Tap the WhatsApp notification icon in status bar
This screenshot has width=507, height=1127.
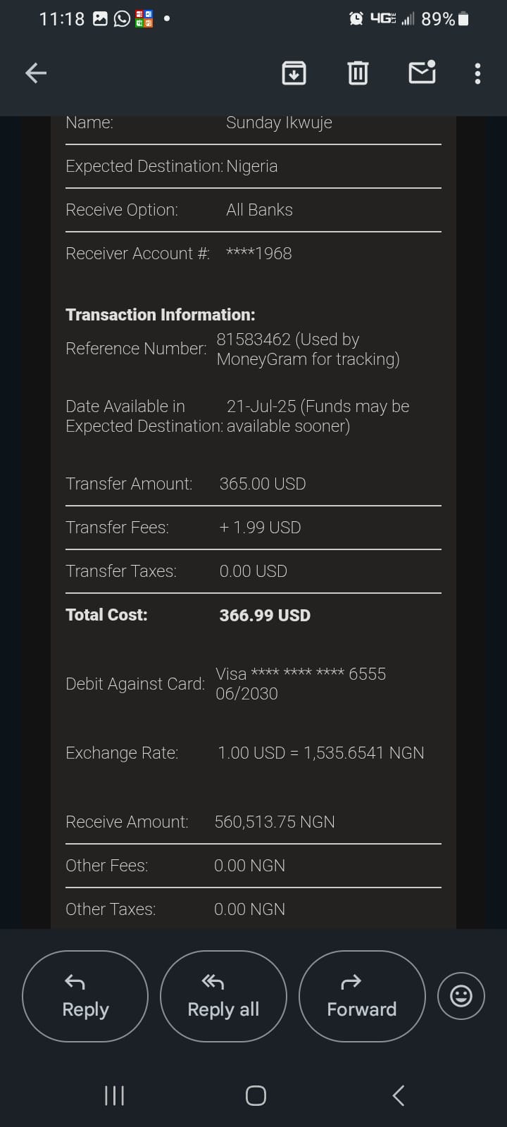[x=122, y=19]
